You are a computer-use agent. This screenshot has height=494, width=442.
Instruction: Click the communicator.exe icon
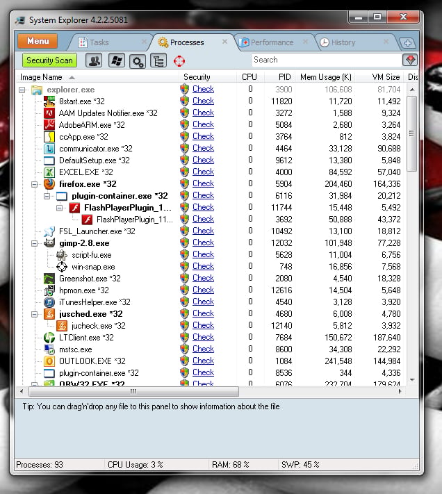pyautogui.click(x=49, y=149)
